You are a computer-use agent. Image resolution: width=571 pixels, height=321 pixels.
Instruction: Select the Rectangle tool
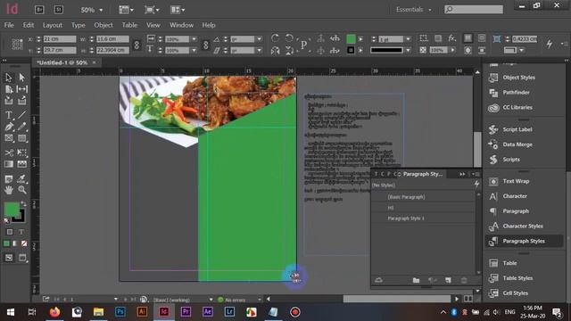click(x=21, y=138)
